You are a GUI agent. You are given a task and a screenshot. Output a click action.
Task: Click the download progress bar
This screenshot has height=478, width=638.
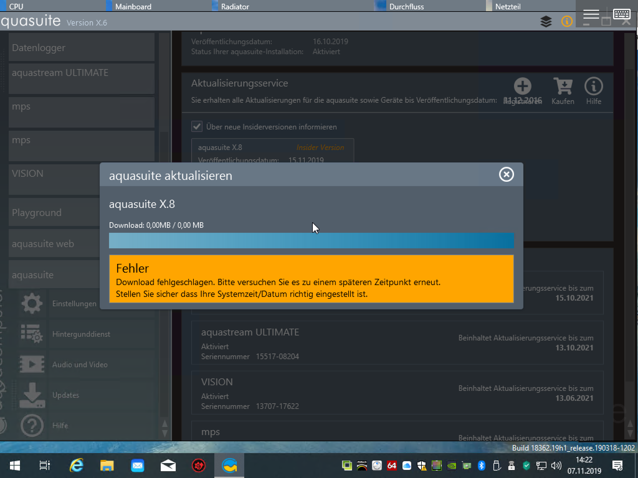(311, 241)
